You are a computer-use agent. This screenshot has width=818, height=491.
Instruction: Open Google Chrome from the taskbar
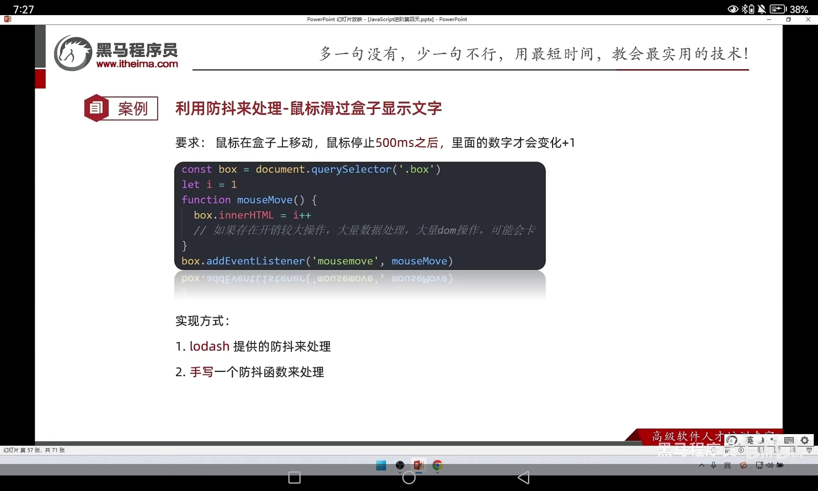[437, 465]
